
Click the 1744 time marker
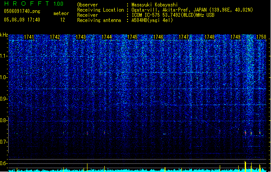(x=107, y=37)
